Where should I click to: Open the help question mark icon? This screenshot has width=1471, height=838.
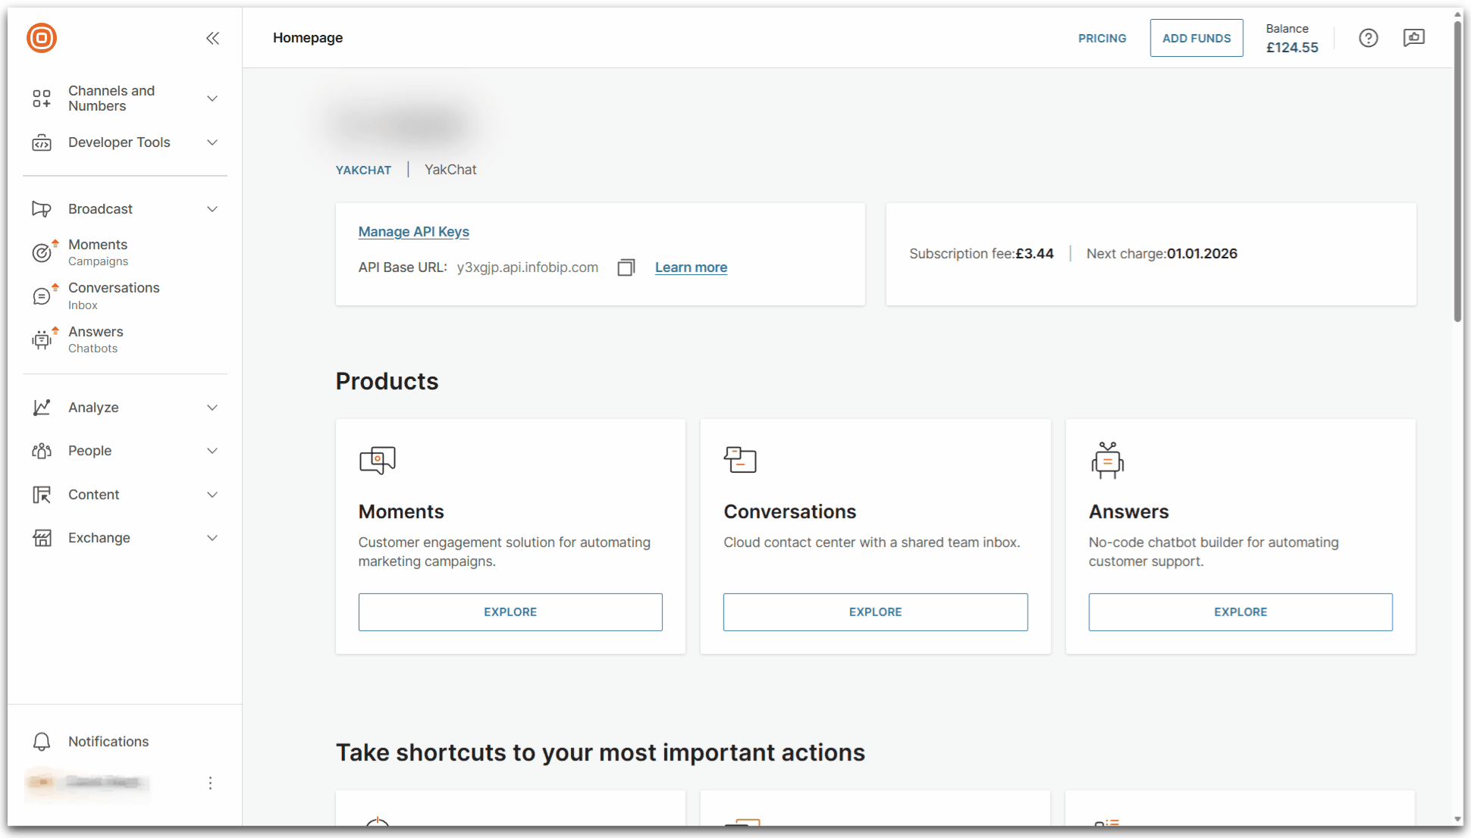coord(1368,38)
